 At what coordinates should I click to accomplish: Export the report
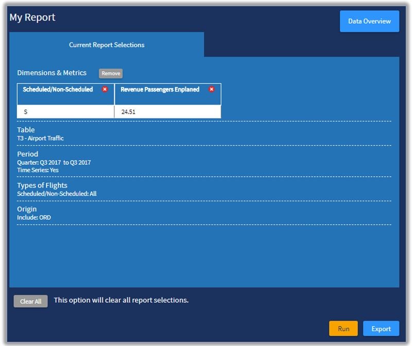[x=381, y=328]
